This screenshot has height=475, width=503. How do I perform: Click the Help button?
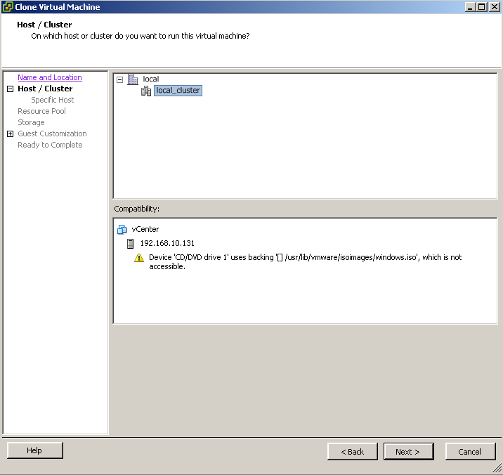click(x=35, y=450)
